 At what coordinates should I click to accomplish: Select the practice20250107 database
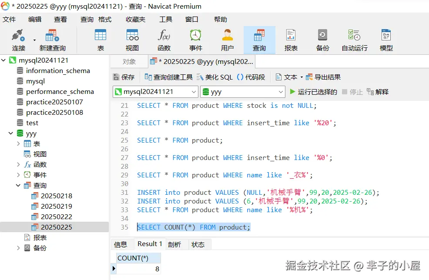(54, 102)
